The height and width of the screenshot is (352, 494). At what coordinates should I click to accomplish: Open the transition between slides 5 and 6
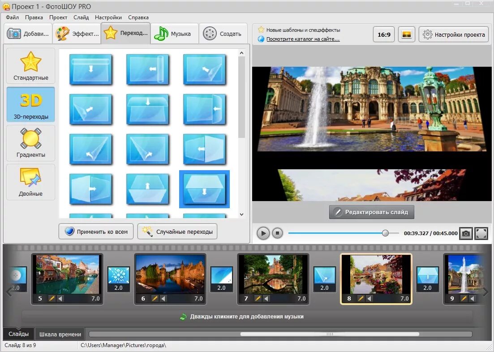point(118,279)
